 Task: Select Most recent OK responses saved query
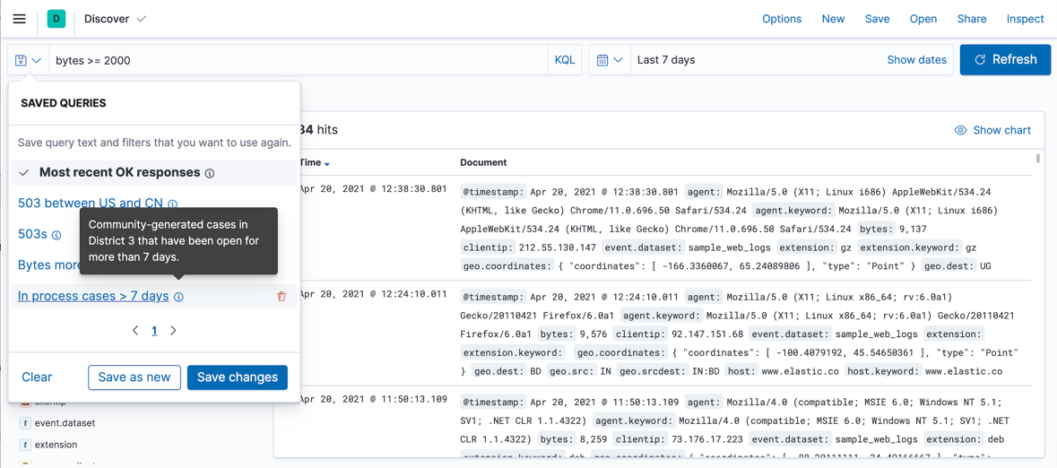(x=119, y=172)
